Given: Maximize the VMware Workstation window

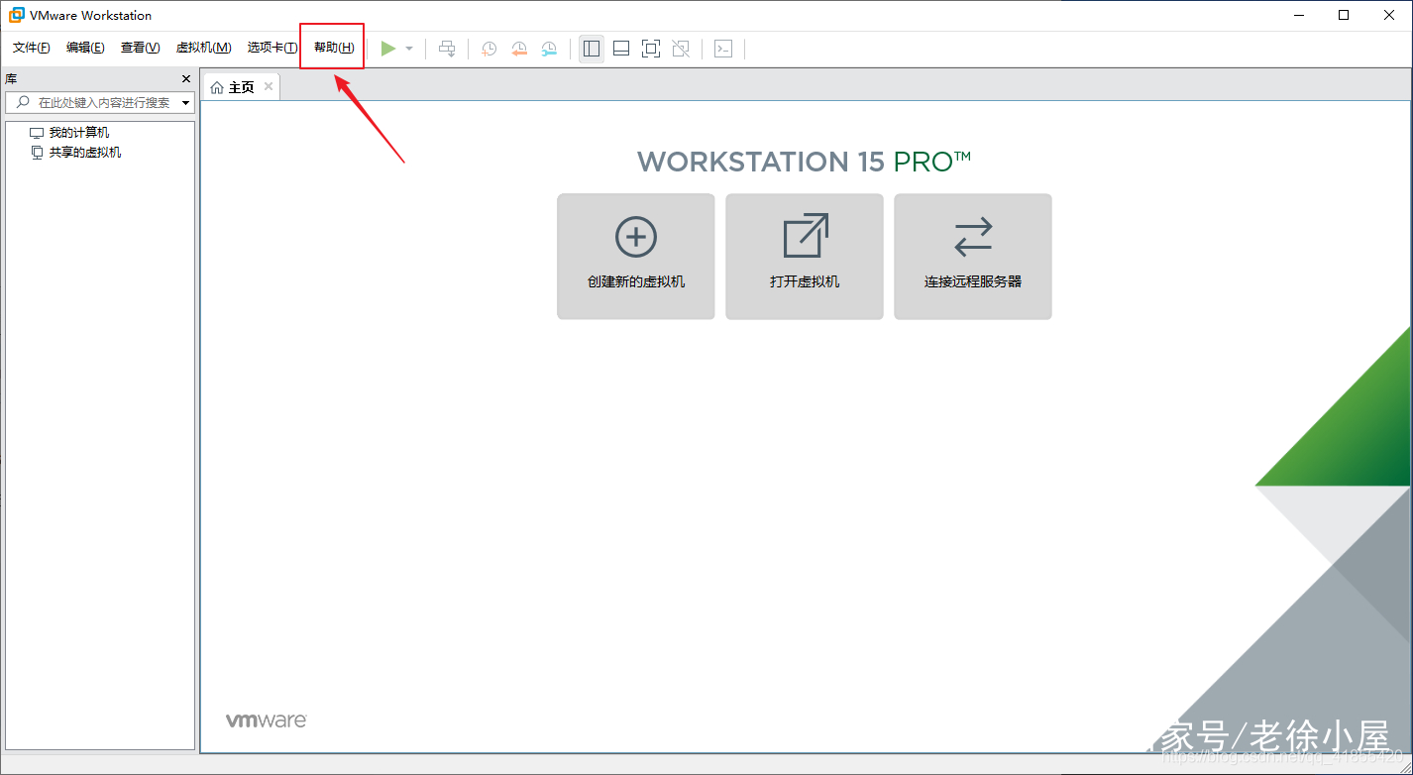Looking at the screenshot, I should tap(1344, 15).
